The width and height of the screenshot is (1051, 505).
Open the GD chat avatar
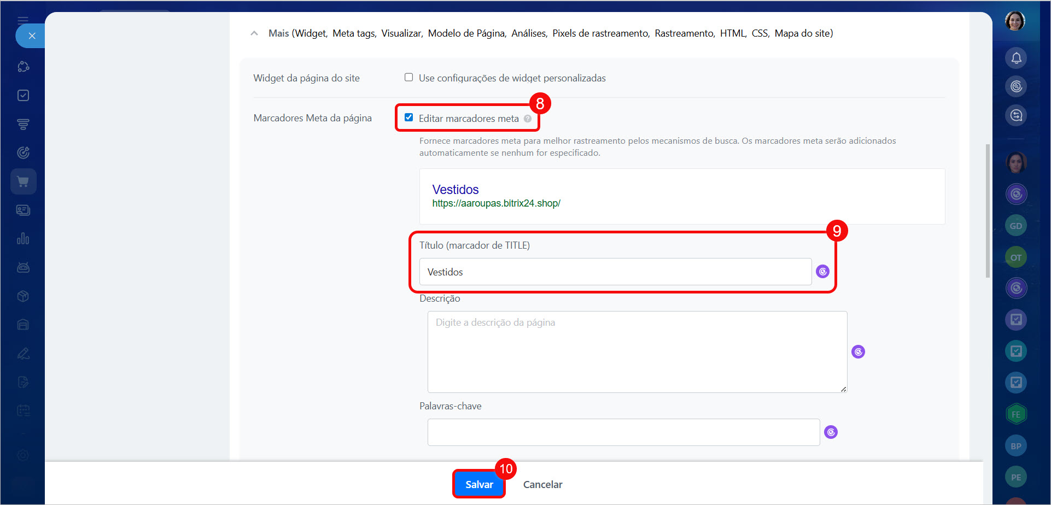(1016, 226)
